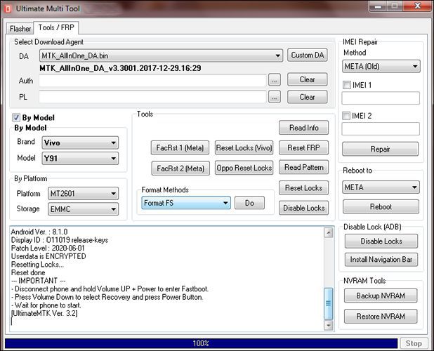Click 'Display ID : 011019 release-keys' line
This screenshot has width=434, height=351.
tap(60, 240)
